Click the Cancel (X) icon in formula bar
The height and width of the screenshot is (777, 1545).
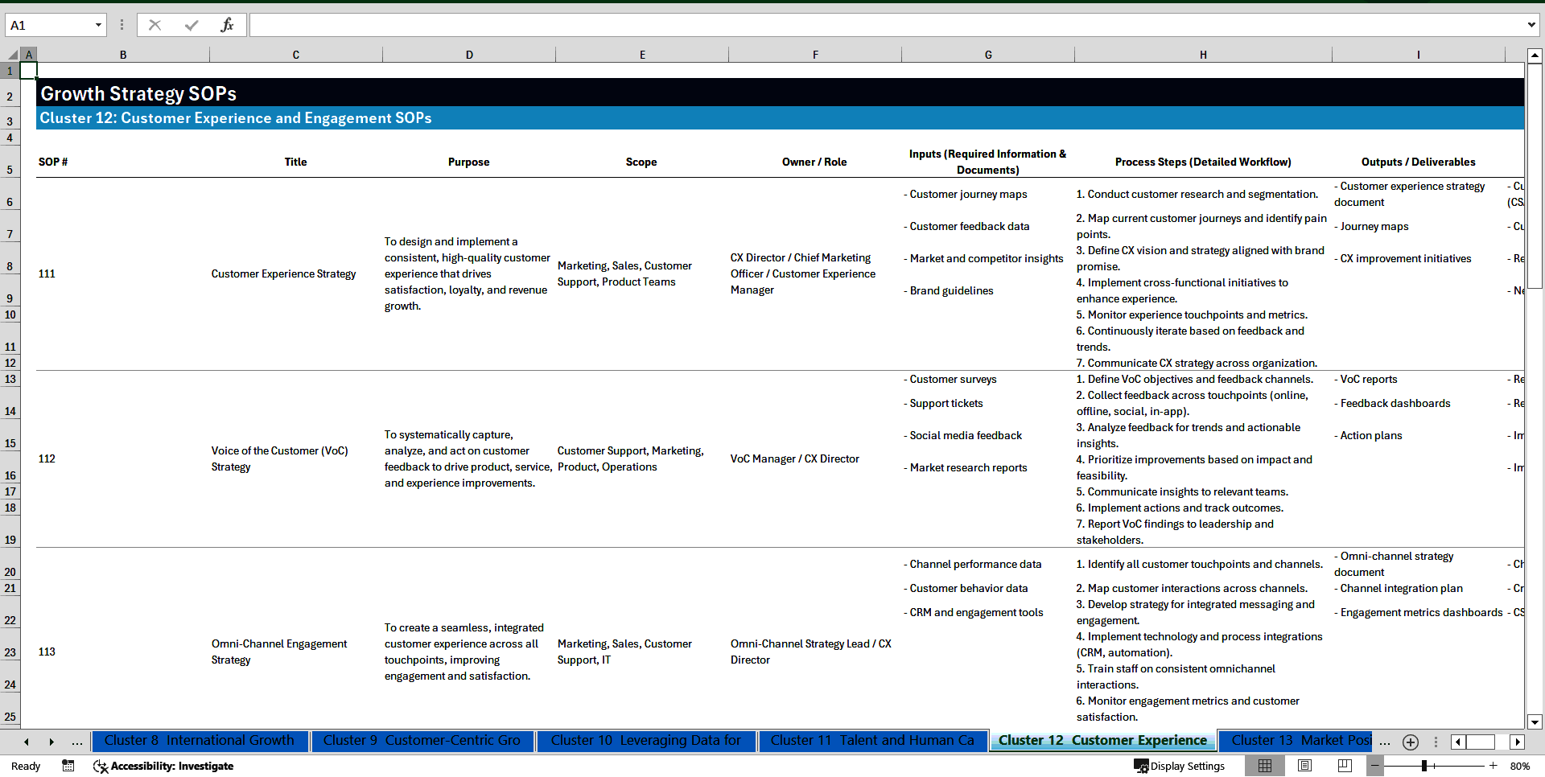(x=154, y=24)
